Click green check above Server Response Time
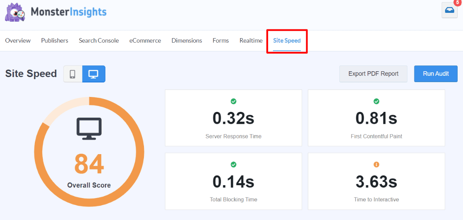This screenshot has width=463, height=220. (x=233, y=102)
